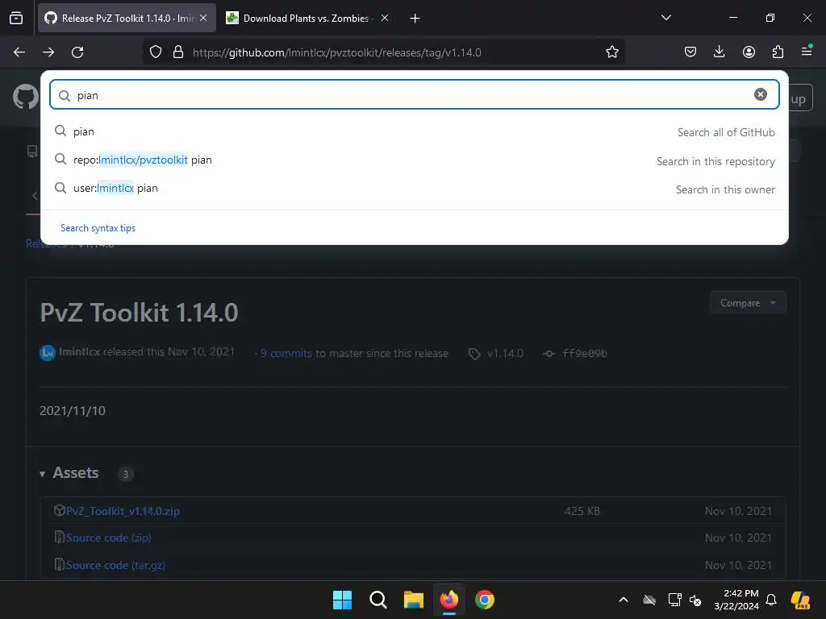
Task: Open Windows Start menu
Action: [342, 600]
